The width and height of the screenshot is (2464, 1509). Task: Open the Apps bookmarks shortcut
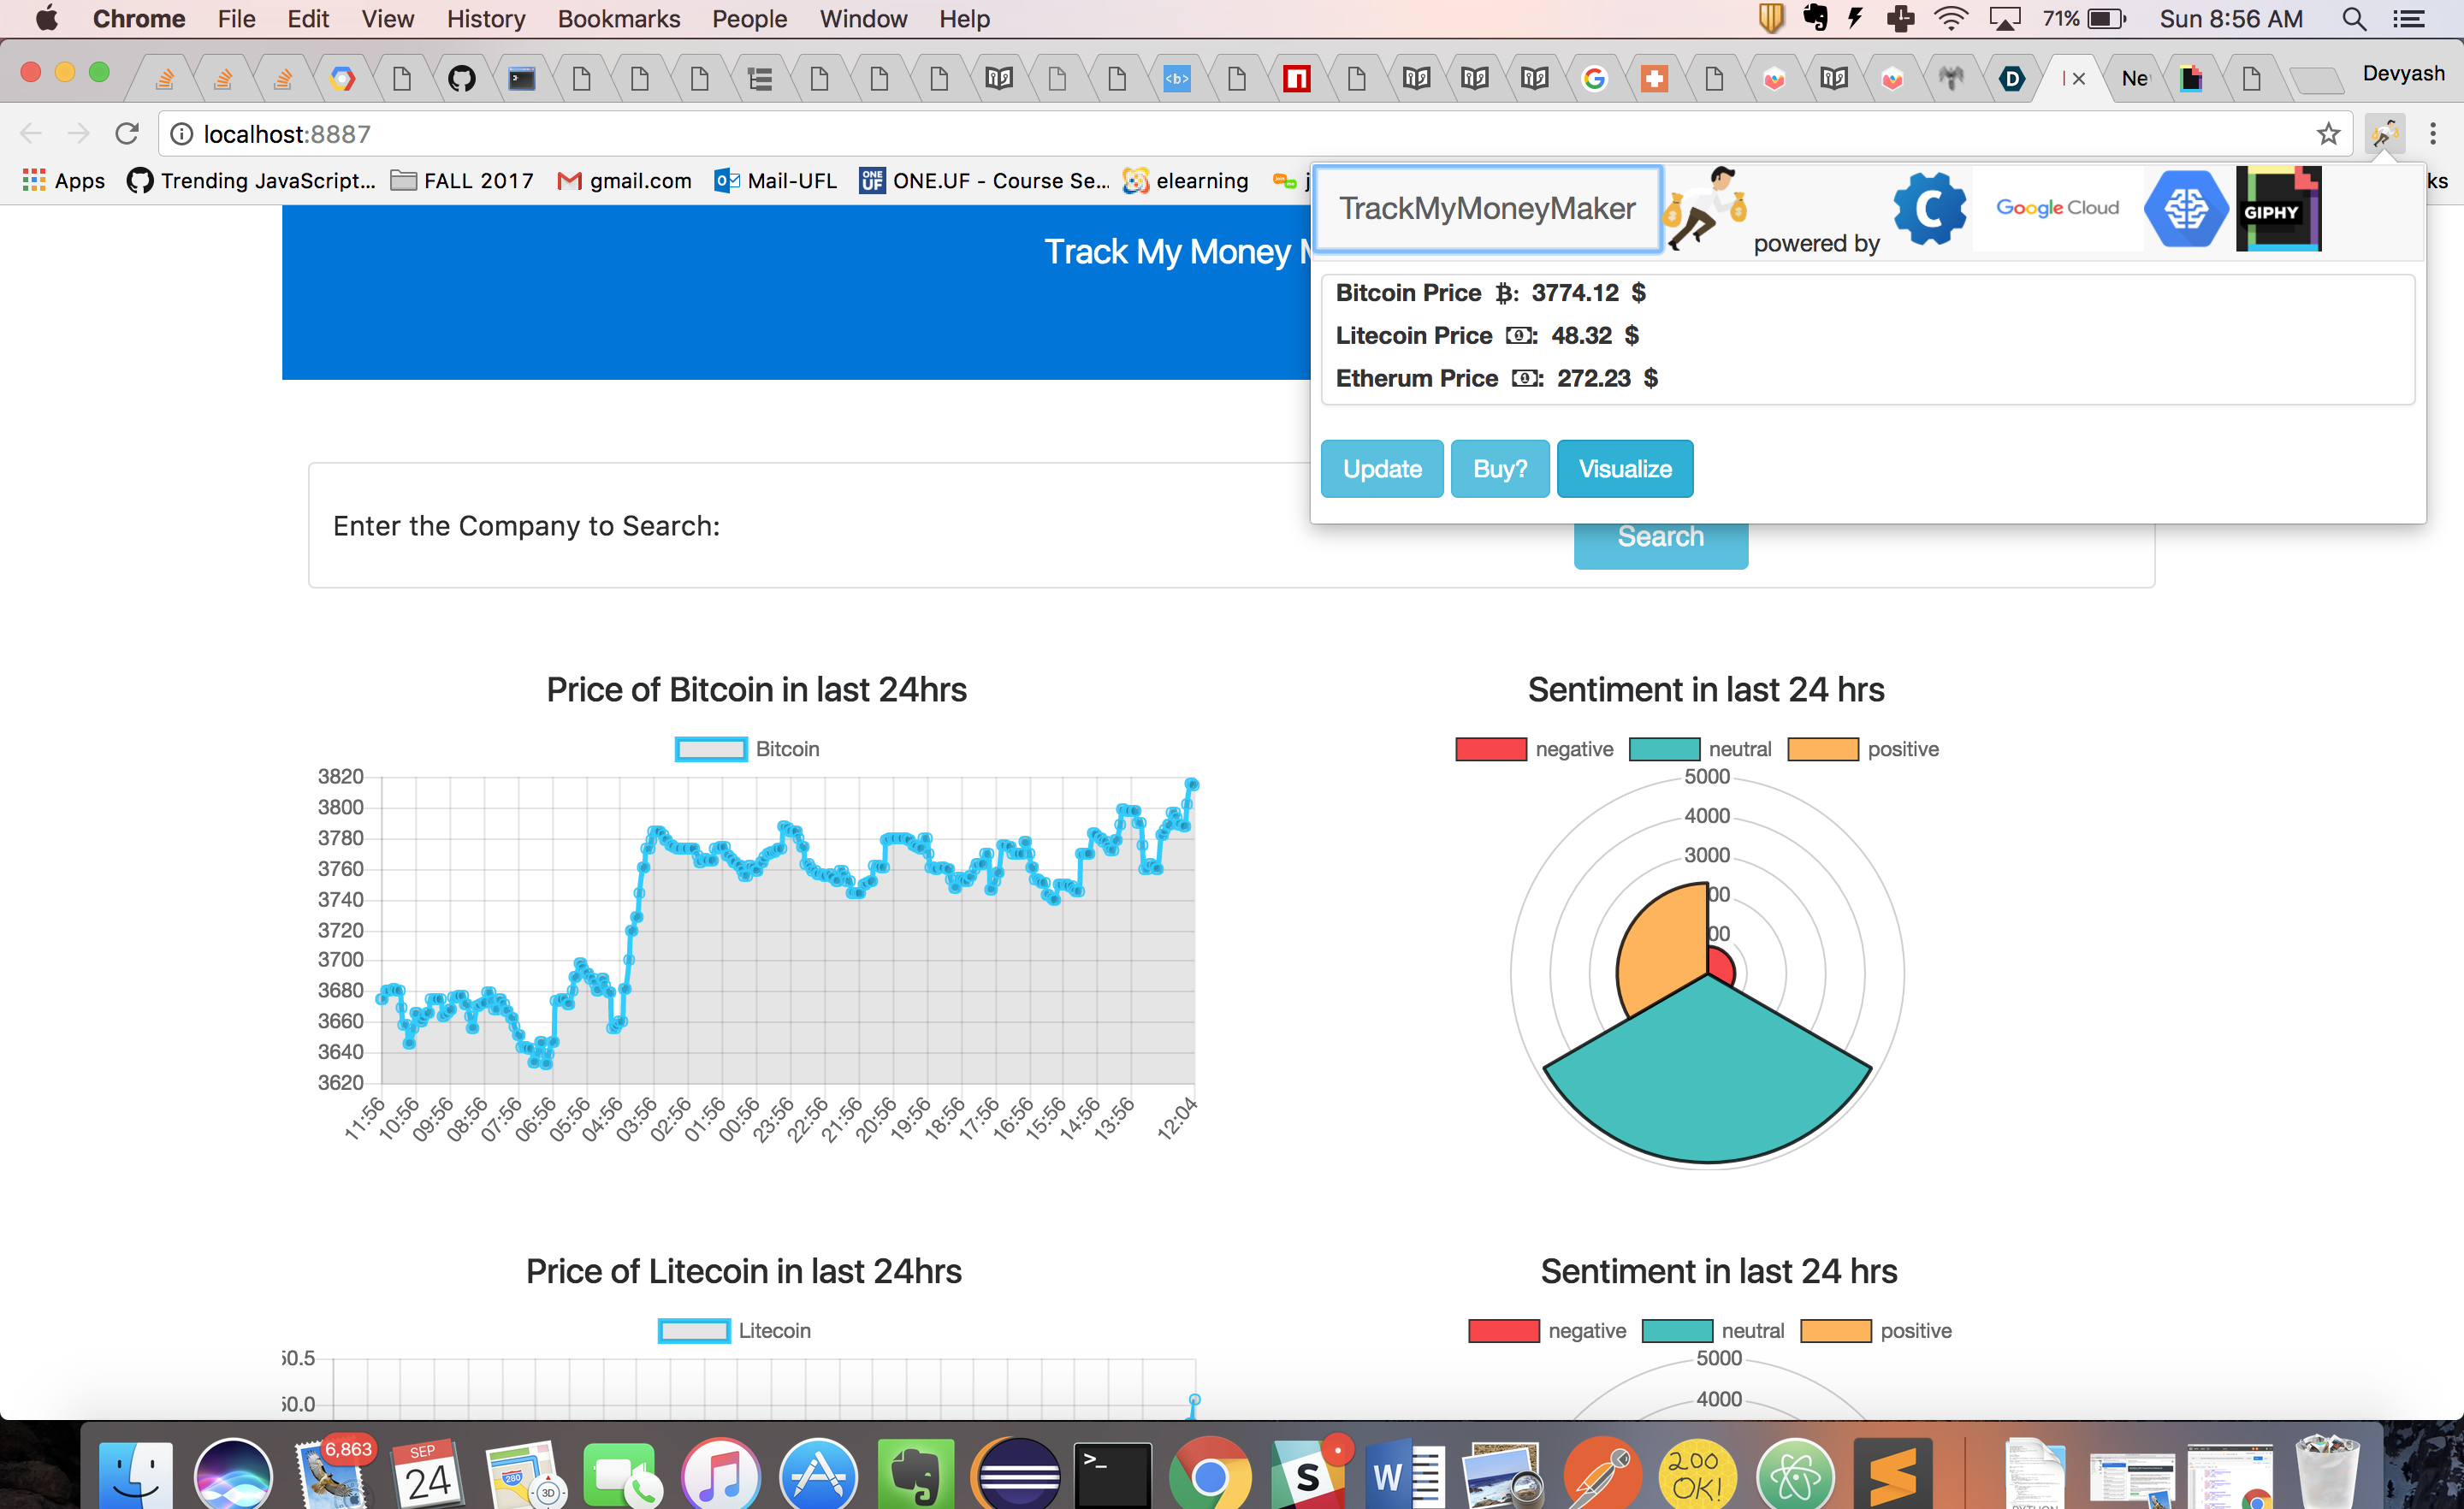tap(64, 181)
